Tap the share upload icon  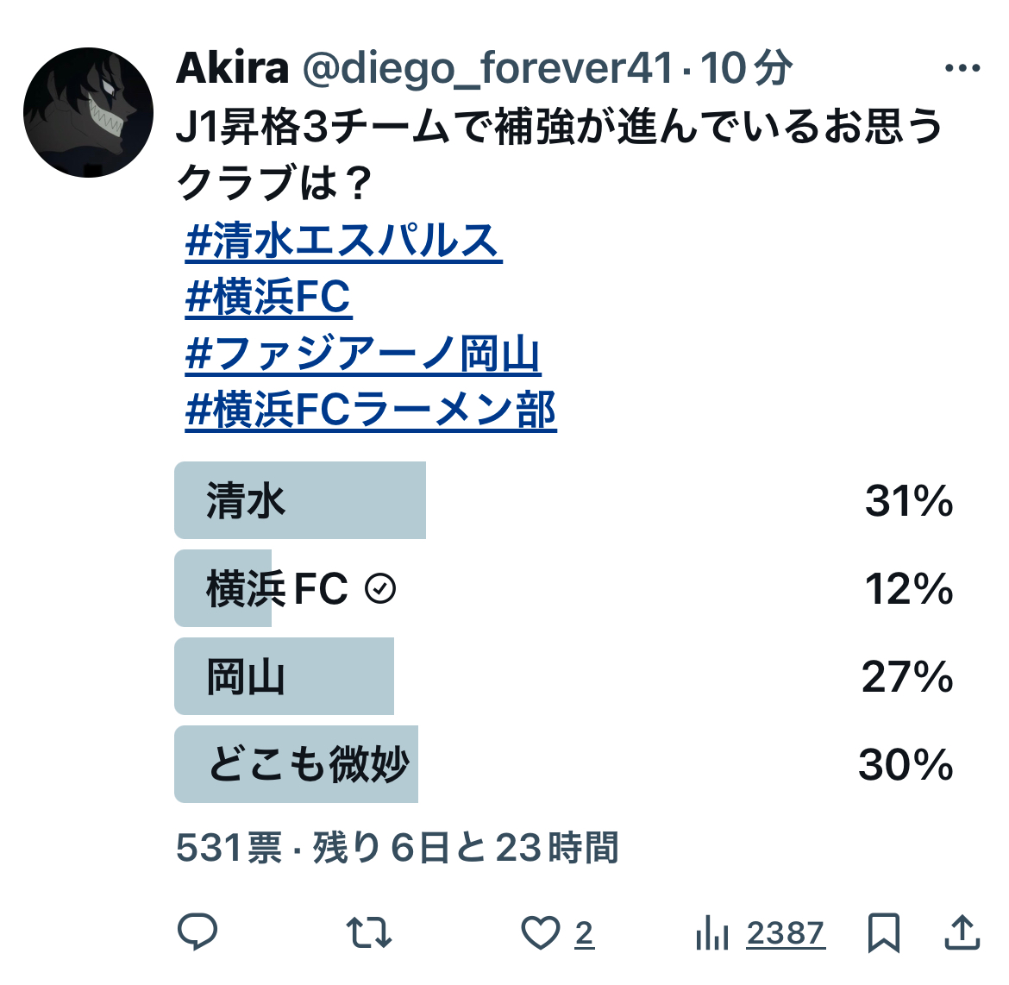962,932
